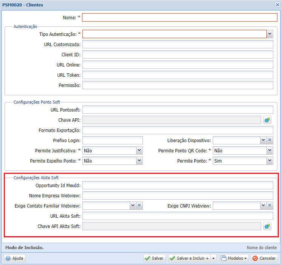
Task: Focus the URL Akita Soft field
Action: [x=178, y=216]
